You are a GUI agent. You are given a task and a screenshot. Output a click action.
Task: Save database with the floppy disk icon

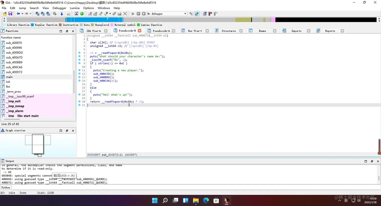click(10, 14)
